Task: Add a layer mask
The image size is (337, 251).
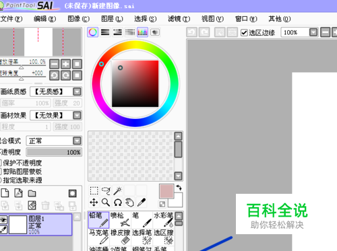Action: click(x=72, y=193)
